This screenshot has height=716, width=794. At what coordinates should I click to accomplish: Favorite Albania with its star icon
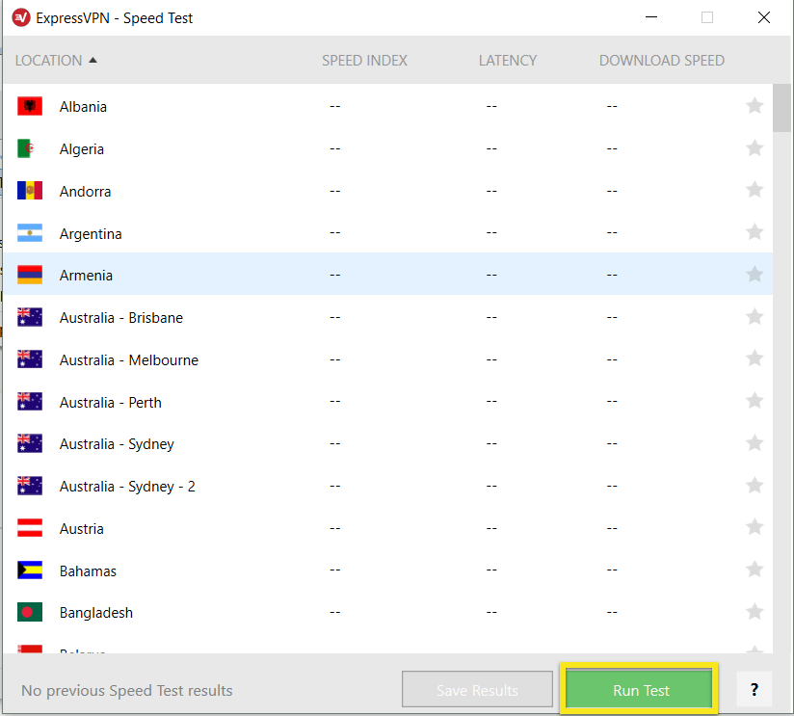(754, 106)
